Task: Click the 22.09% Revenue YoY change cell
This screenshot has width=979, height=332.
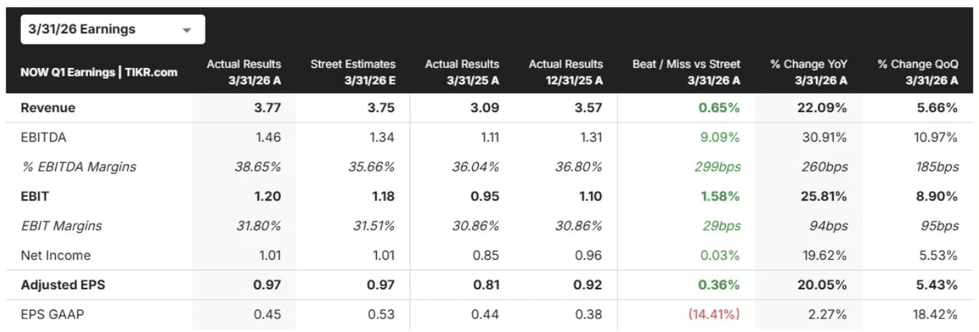Action: pos(824,108)
